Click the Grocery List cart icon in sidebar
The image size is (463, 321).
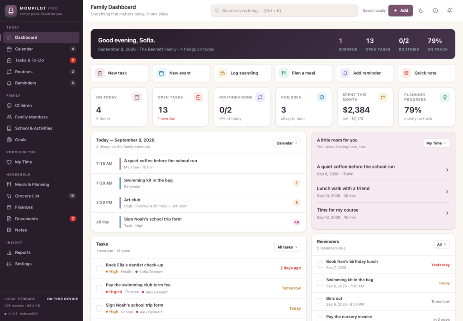pyautogui.click(x=9, y=196)
